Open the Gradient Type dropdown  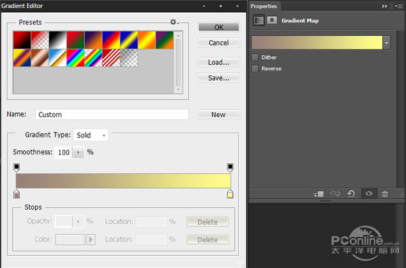(91, 135)
